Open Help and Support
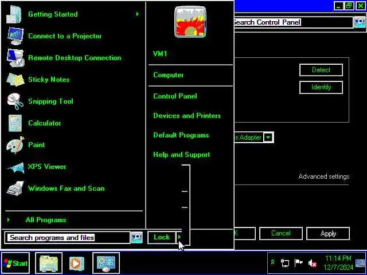Image resolution: width=367 pixels, height=275 pixels. 182,155
